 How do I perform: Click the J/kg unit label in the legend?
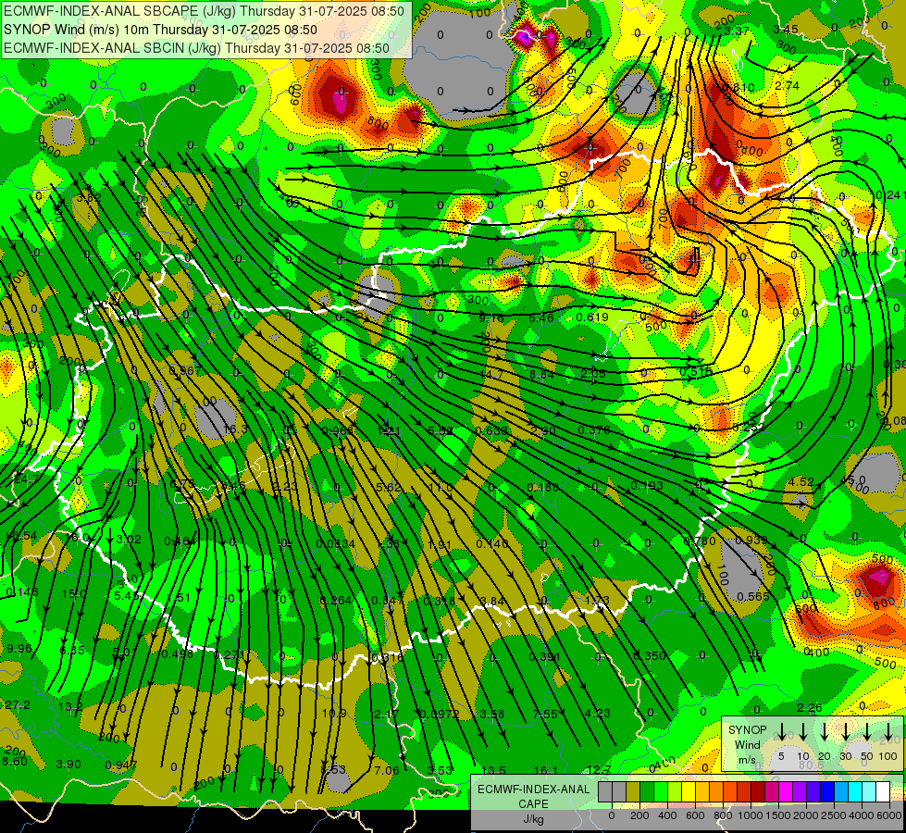click(533, 819)
